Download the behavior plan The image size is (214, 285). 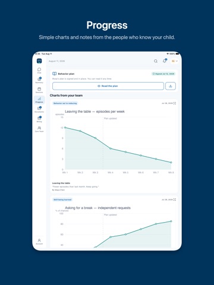(x=171, y=86)
